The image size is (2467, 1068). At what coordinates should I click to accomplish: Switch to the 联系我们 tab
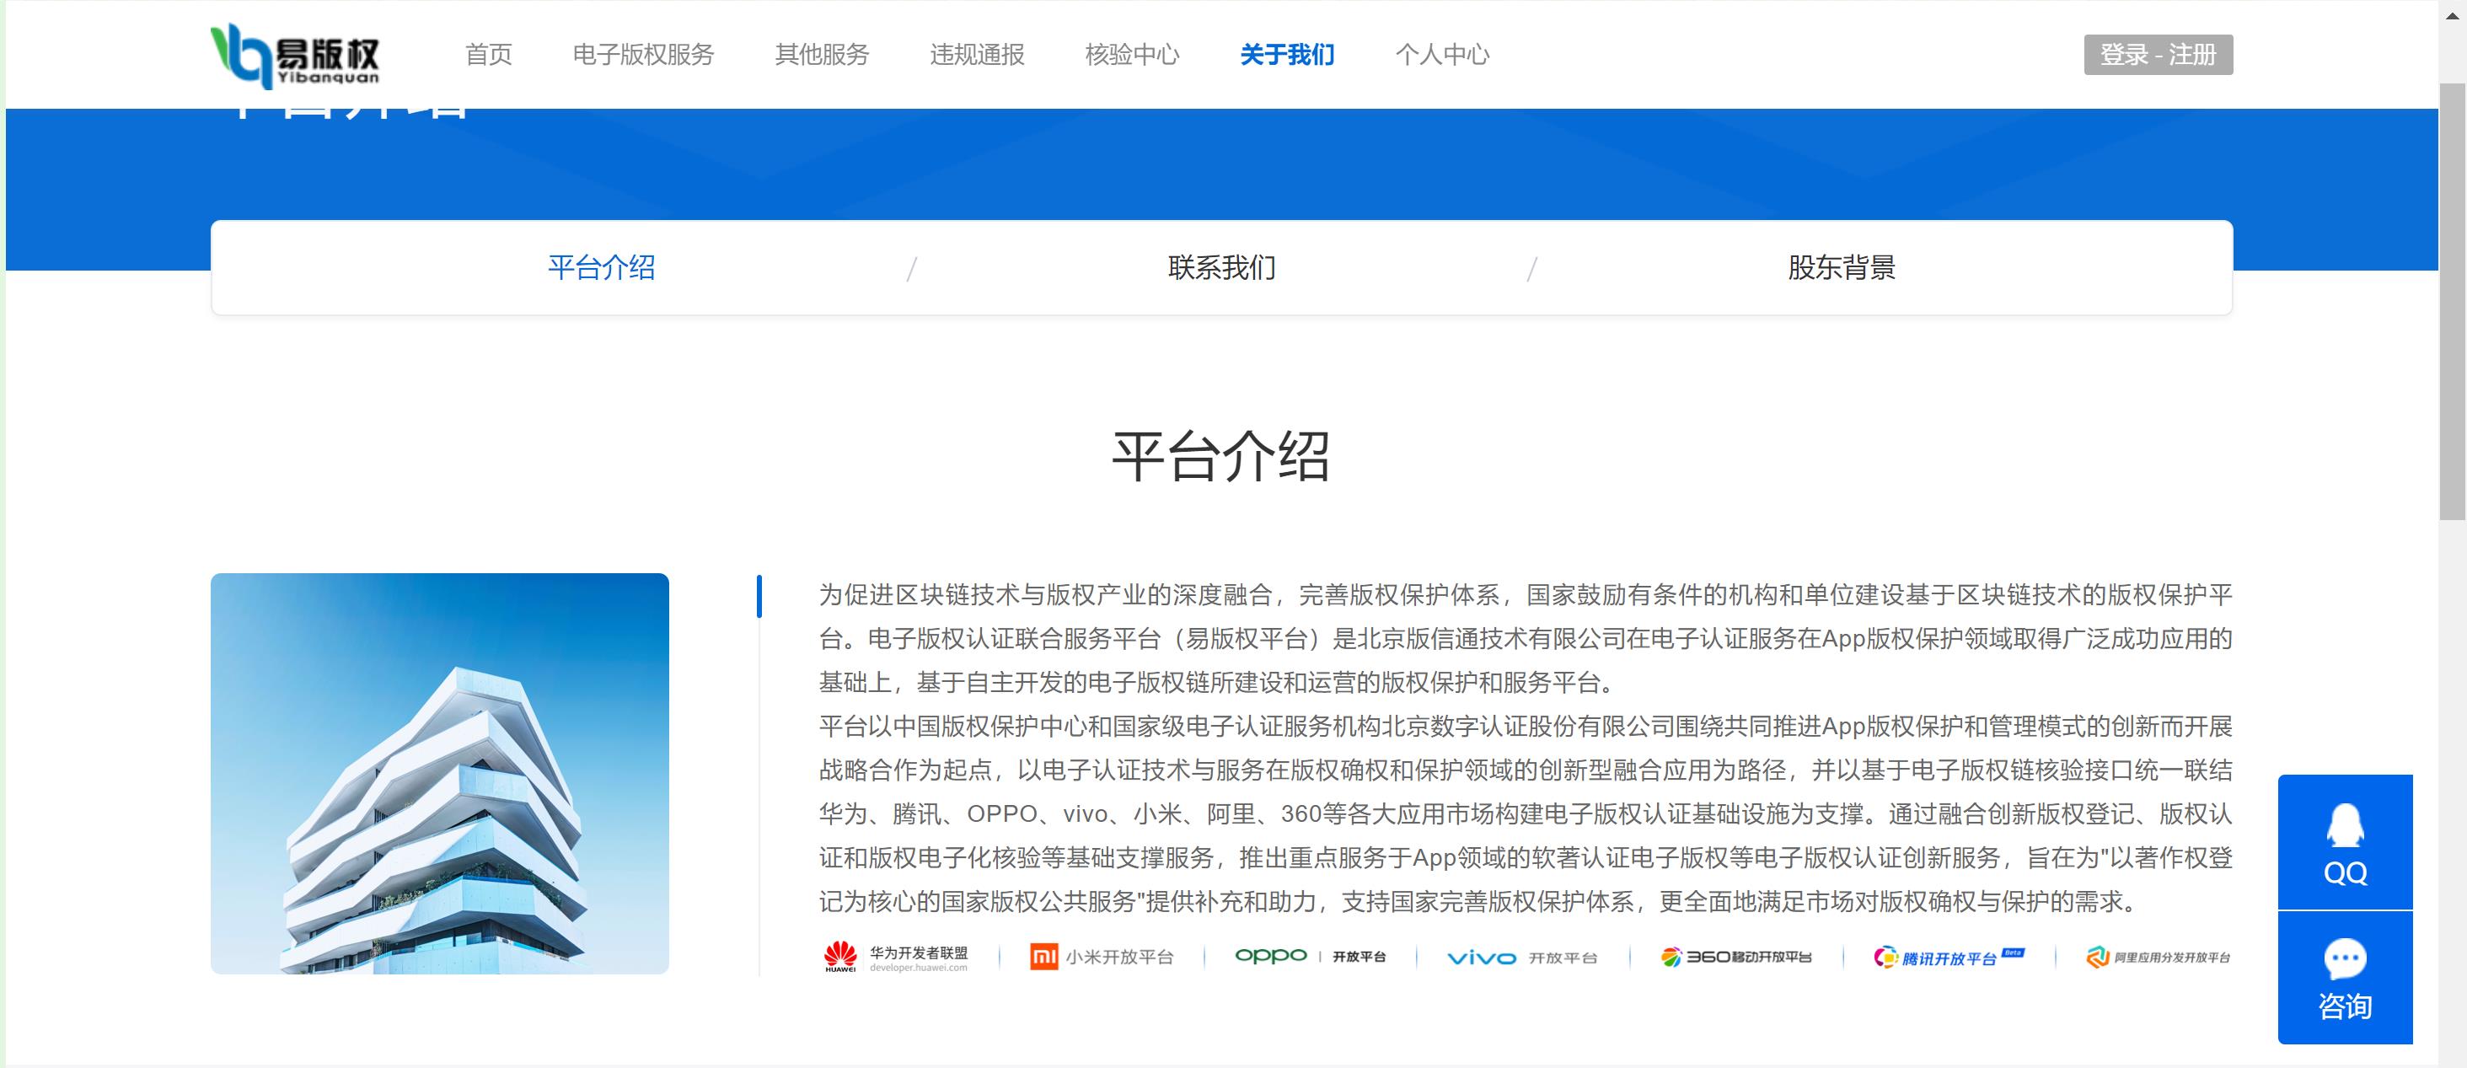pos(1221,267)
